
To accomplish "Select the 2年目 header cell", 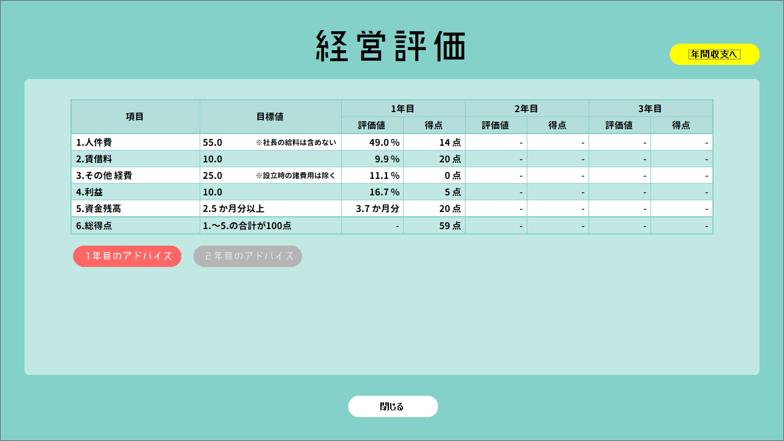I will (x=527, y=108).
